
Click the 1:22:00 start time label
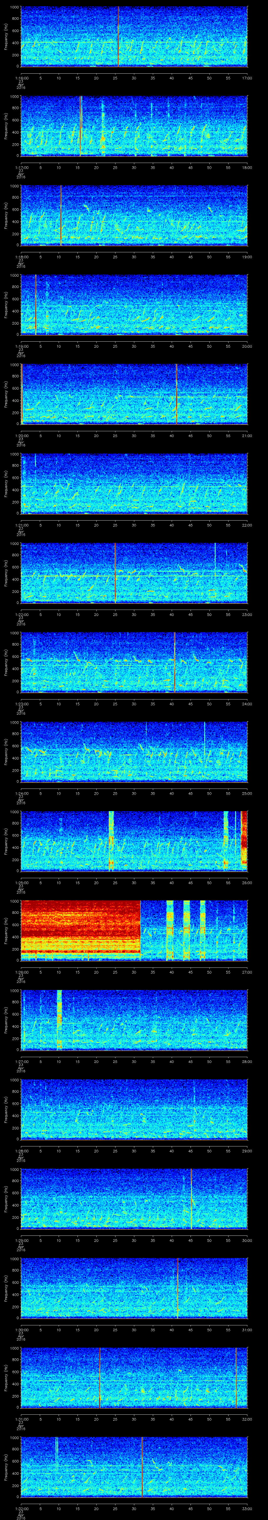coord(21,614)
